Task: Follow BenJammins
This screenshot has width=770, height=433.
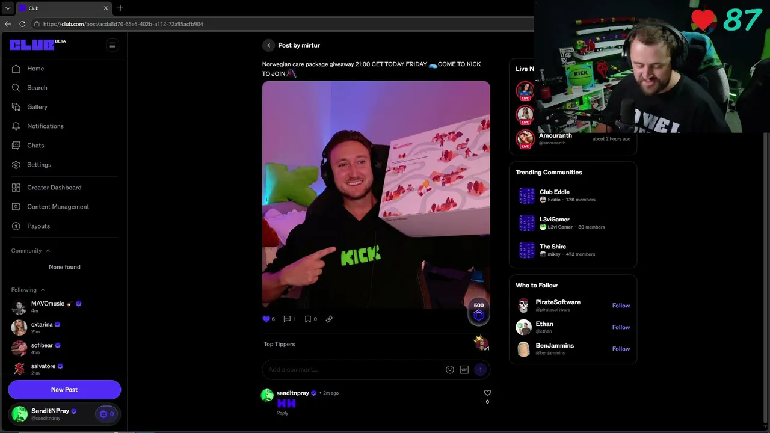Action: click(x=621, y=349)
